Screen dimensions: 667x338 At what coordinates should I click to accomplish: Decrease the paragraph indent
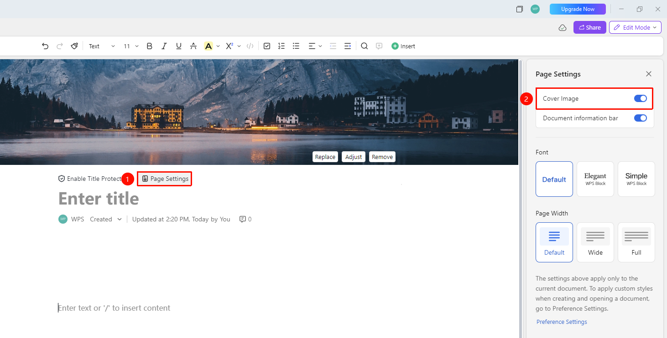[333, 46]
